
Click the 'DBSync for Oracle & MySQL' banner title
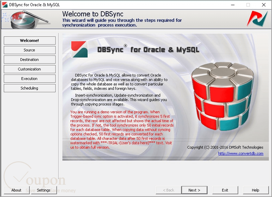click(148, 49)
